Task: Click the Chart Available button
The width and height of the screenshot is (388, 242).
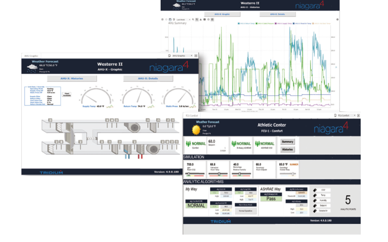Action: point(66,94)
